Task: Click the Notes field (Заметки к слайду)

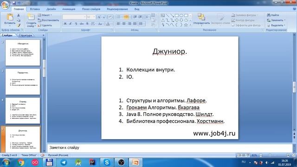Action: click(170, 148)
